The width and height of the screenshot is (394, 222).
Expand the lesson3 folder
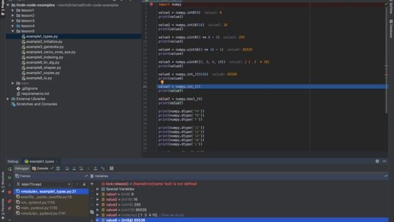point(13,20)
